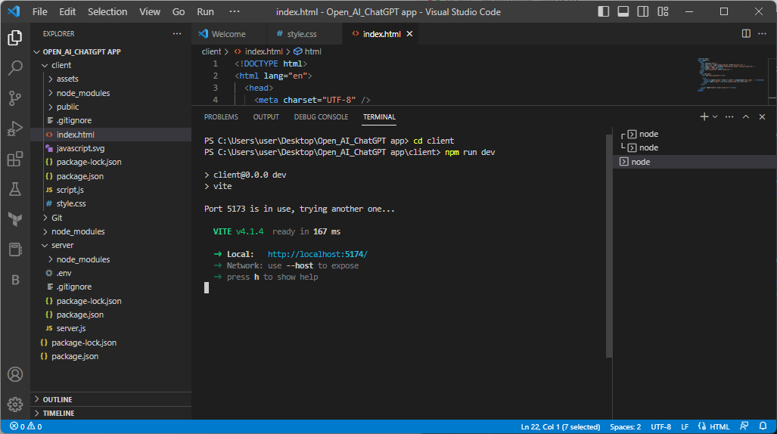Open the Terraform extension icon

click(x=15, y=219)
